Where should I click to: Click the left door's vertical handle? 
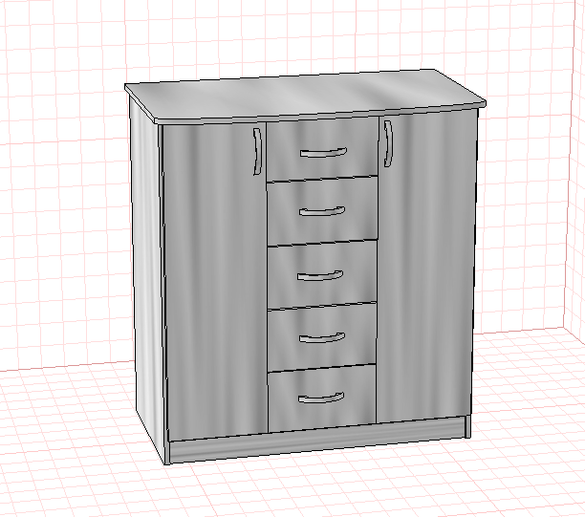(x=257, y=151)
